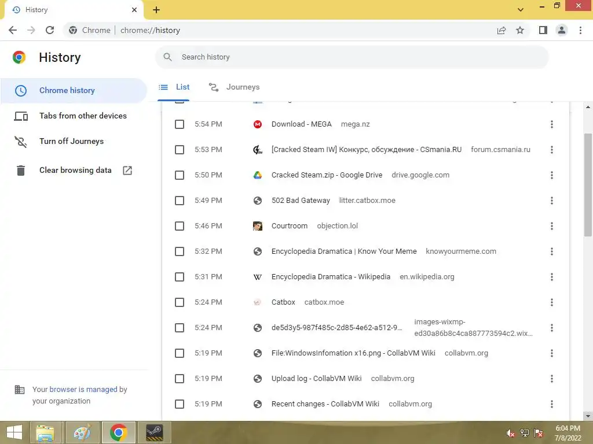Open the tab search chevron in title bar
Viewport: 593px width, 444px height.
[521, 10]
